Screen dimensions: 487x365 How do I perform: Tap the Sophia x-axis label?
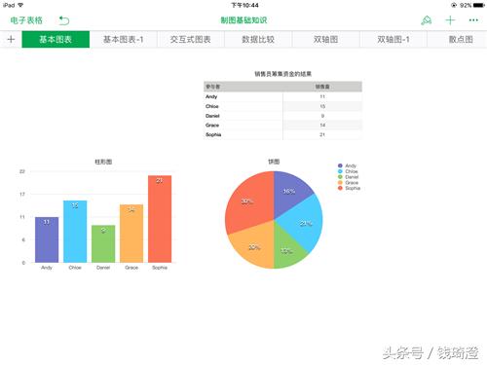click(160, 268)
